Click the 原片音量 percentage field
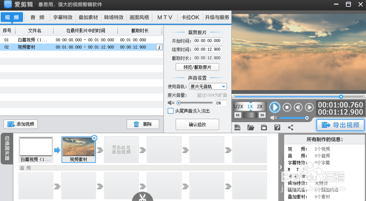366x201 pixels. 221,103
